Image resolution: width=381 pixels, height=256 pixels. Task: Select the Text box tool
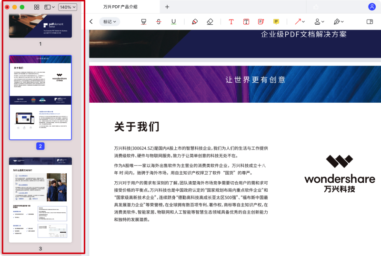246,21
